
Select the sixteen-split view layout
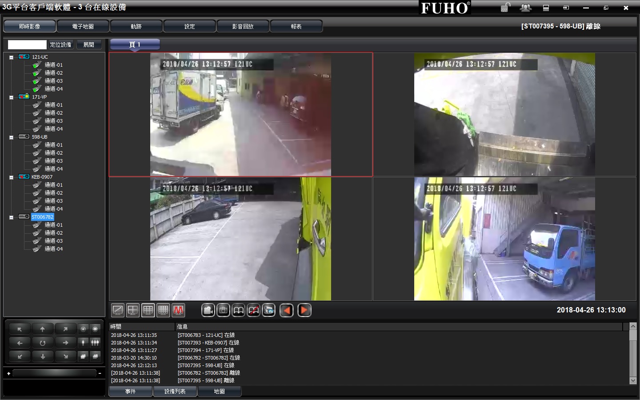(163, 310)
